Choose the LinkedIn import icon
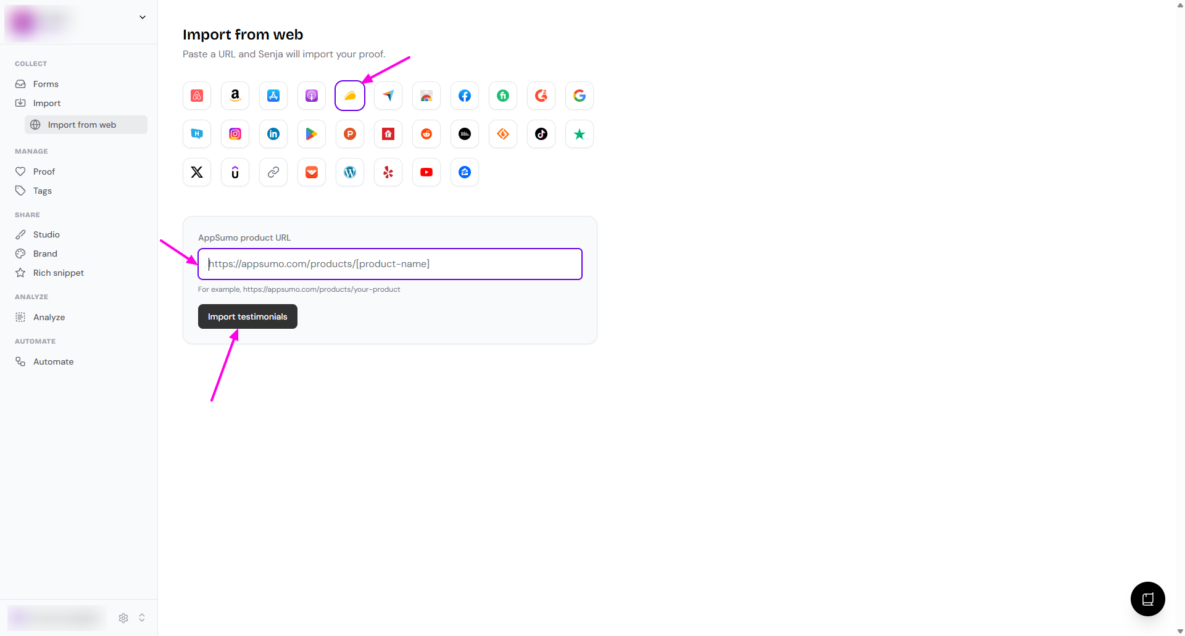The width and height of the screenshot is (1185, 636). click(x=273, y=134)
